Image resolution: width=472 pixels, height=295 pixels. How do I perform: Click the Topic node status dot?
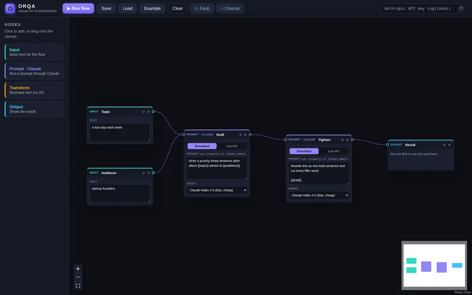[144, 112]
